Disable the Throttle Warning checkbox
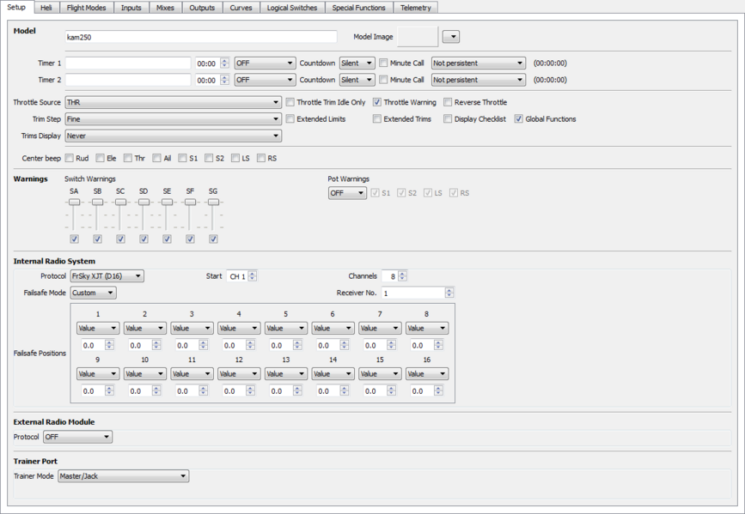This screenshot has height=514, width=745. point(377,102)
